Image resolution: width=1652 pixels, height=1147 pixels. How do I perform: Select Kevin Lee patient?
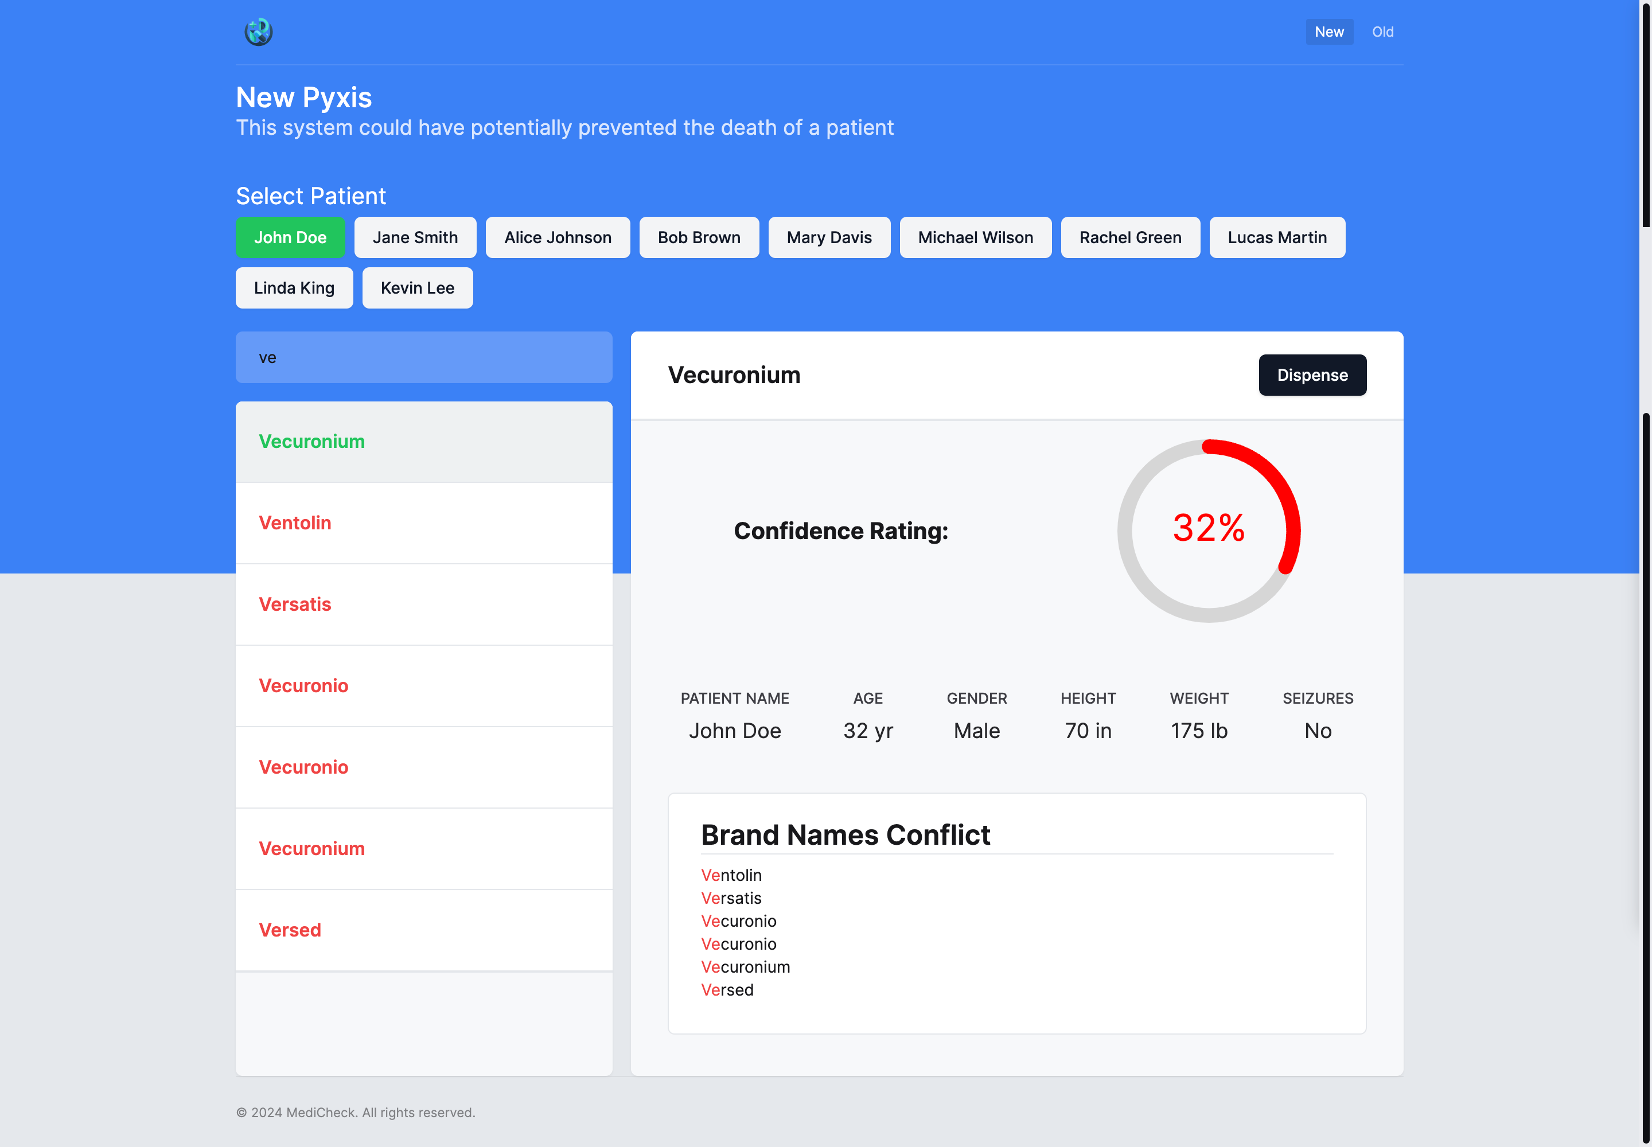click(x=417, y=287)
